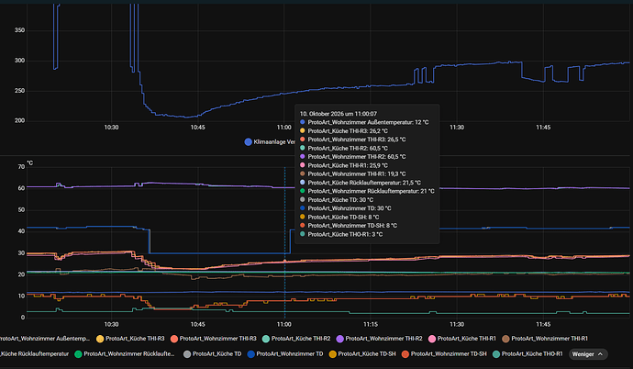The image size is (633, 369).
Task: Toggle the Klimaanlage legend entry of upper chart
Action: tap(270, 142)
